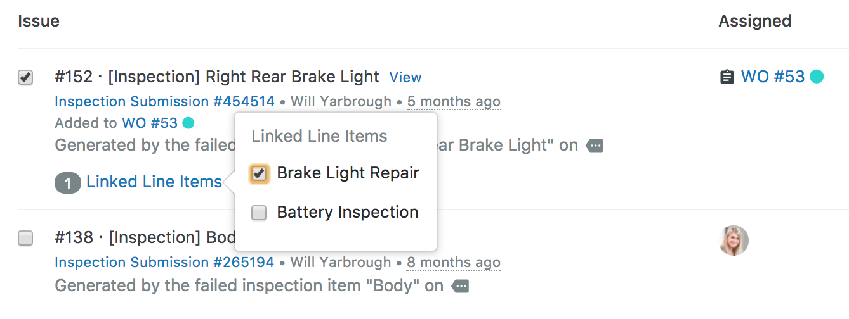Viewport: 849px width, 319px height.
Task: Open the View link for issue #152
Action: click(405, 77)
